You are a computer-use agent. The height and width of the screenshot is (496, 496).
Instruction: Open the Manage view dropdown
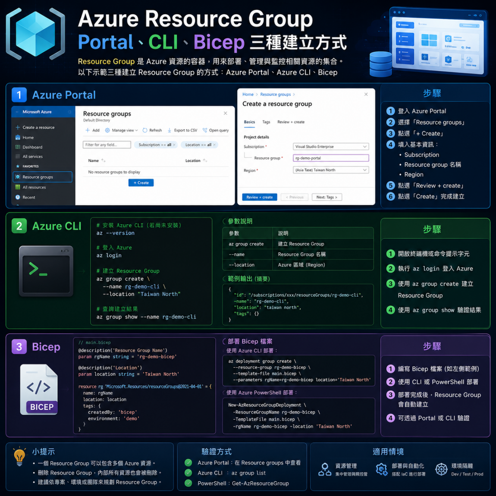(122, 130)
